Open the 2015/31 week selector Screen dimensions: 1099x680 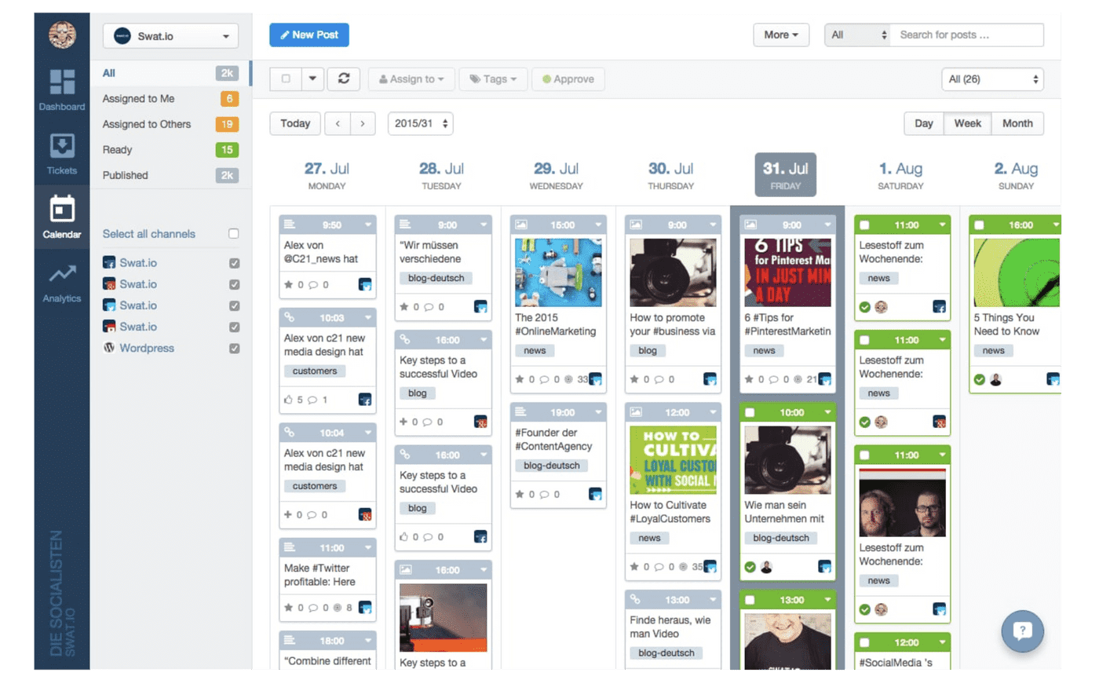click(420, 124)
